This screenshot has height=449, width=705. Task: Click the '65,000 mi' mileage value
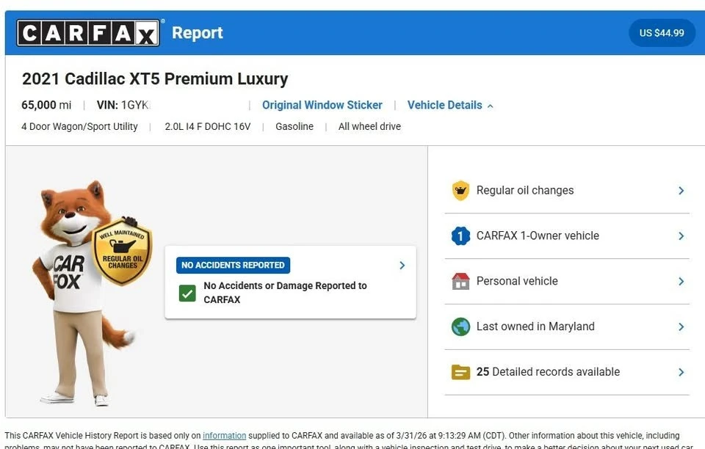46,105
